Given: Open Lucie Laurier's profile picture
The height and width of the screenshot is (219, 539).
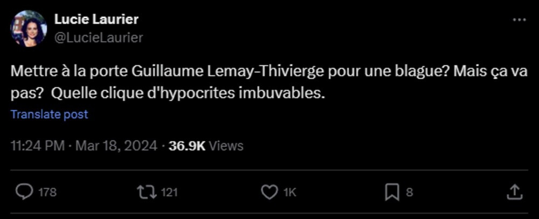Looking at the screenshot, I should pyautogui.click(x=29, y=29).
